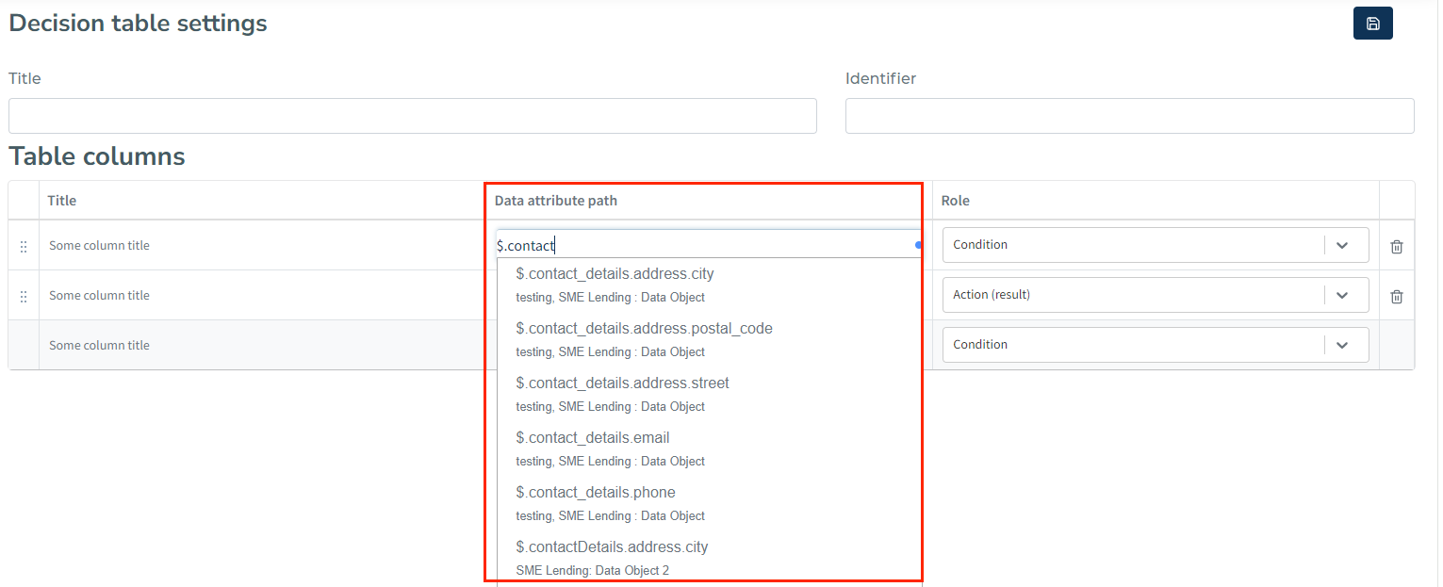Edit the column title in the last table row

[262, 345]
